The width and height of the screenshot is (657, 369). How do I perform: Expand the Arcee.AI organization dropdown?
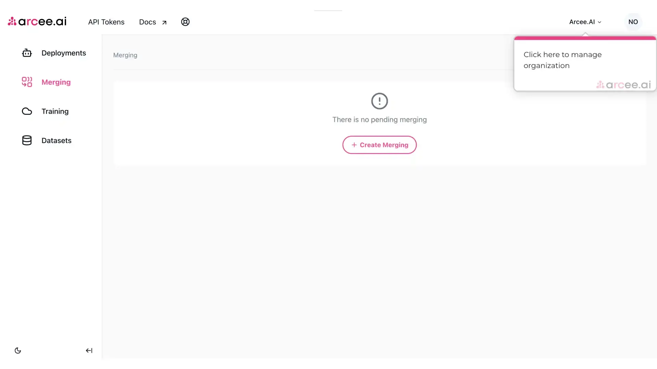(585, 22)
